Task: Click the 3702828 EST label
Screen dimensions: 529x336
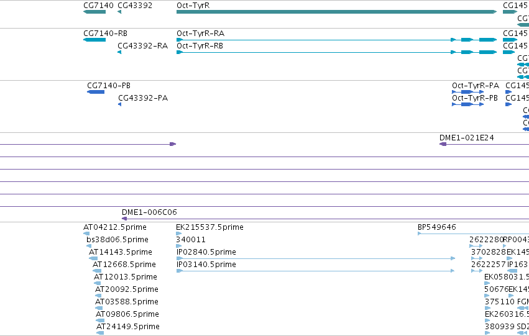Action: coord(489,252)
